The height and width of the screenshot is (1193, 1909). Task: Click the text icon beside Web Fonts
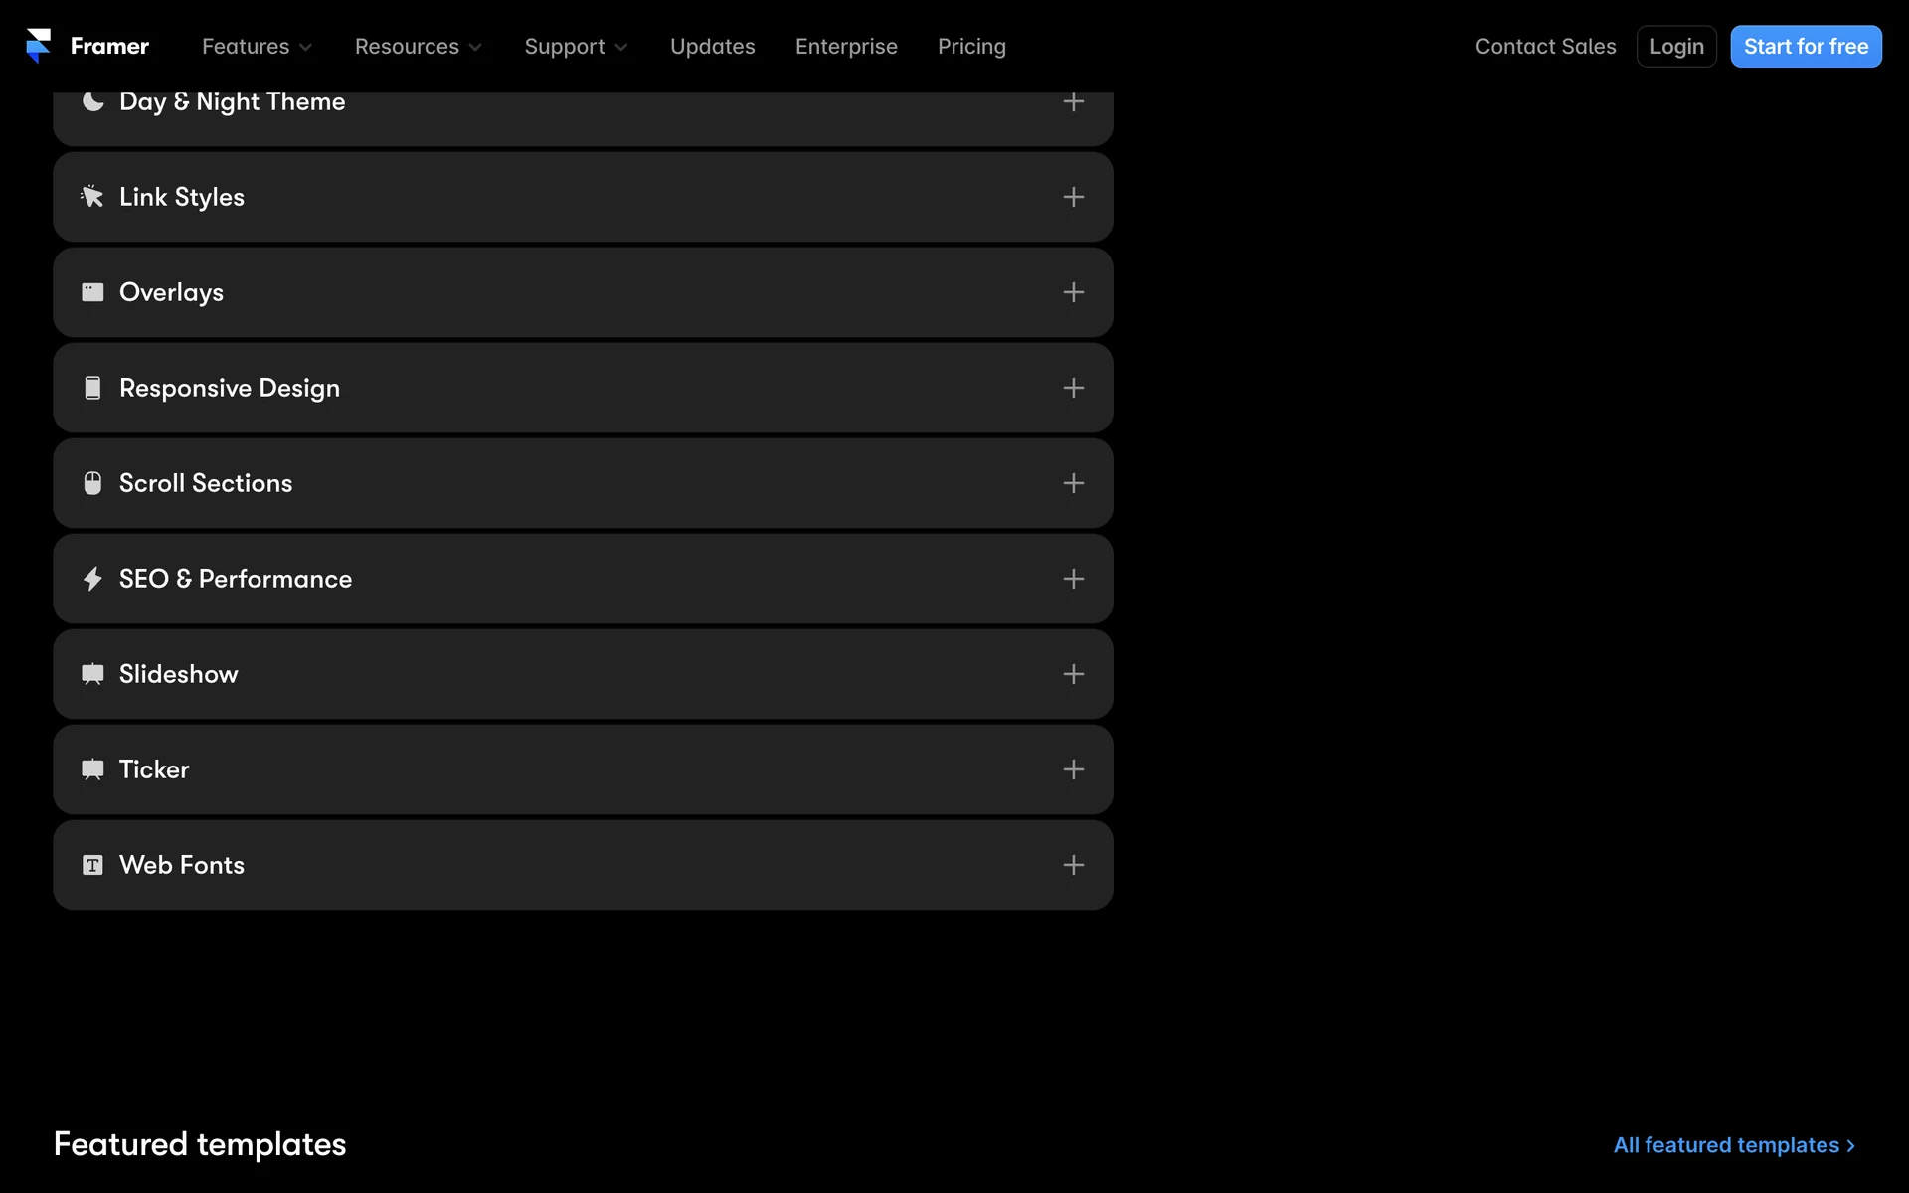(92, 865)
